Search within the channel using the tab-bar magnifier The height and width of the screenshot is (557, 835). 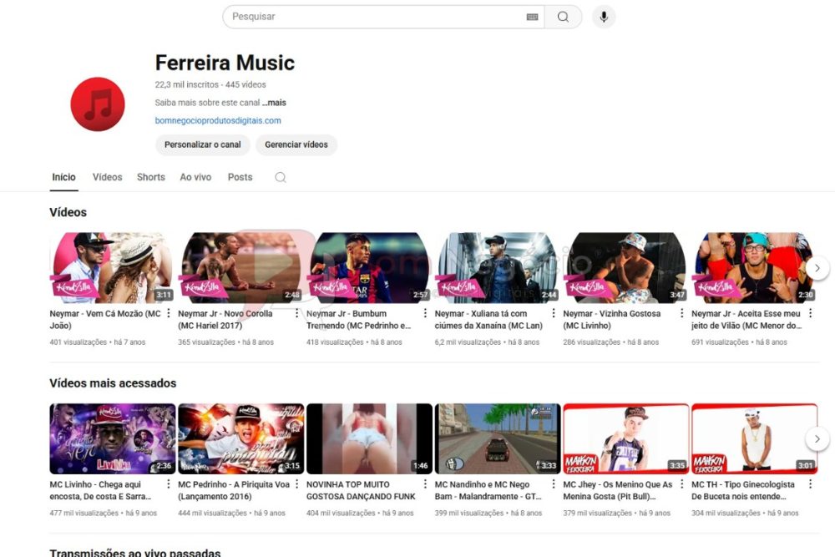(x=281, y=177)
